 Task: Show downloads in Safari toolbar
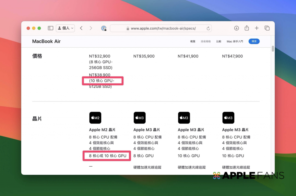(236, 28)
